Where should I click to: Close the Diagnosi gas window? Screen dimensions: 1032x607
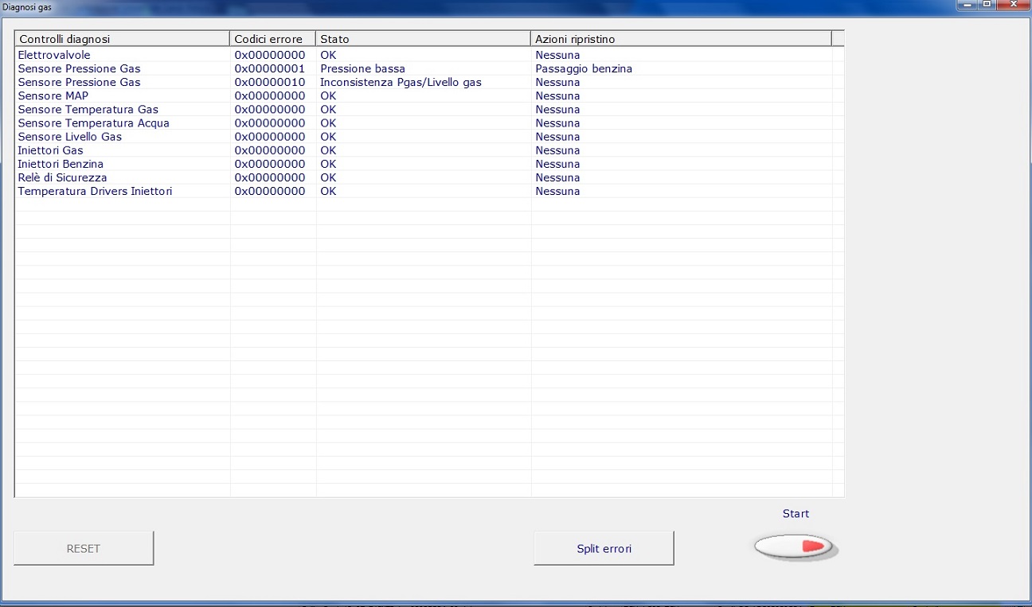click(x=1013, y=5)
